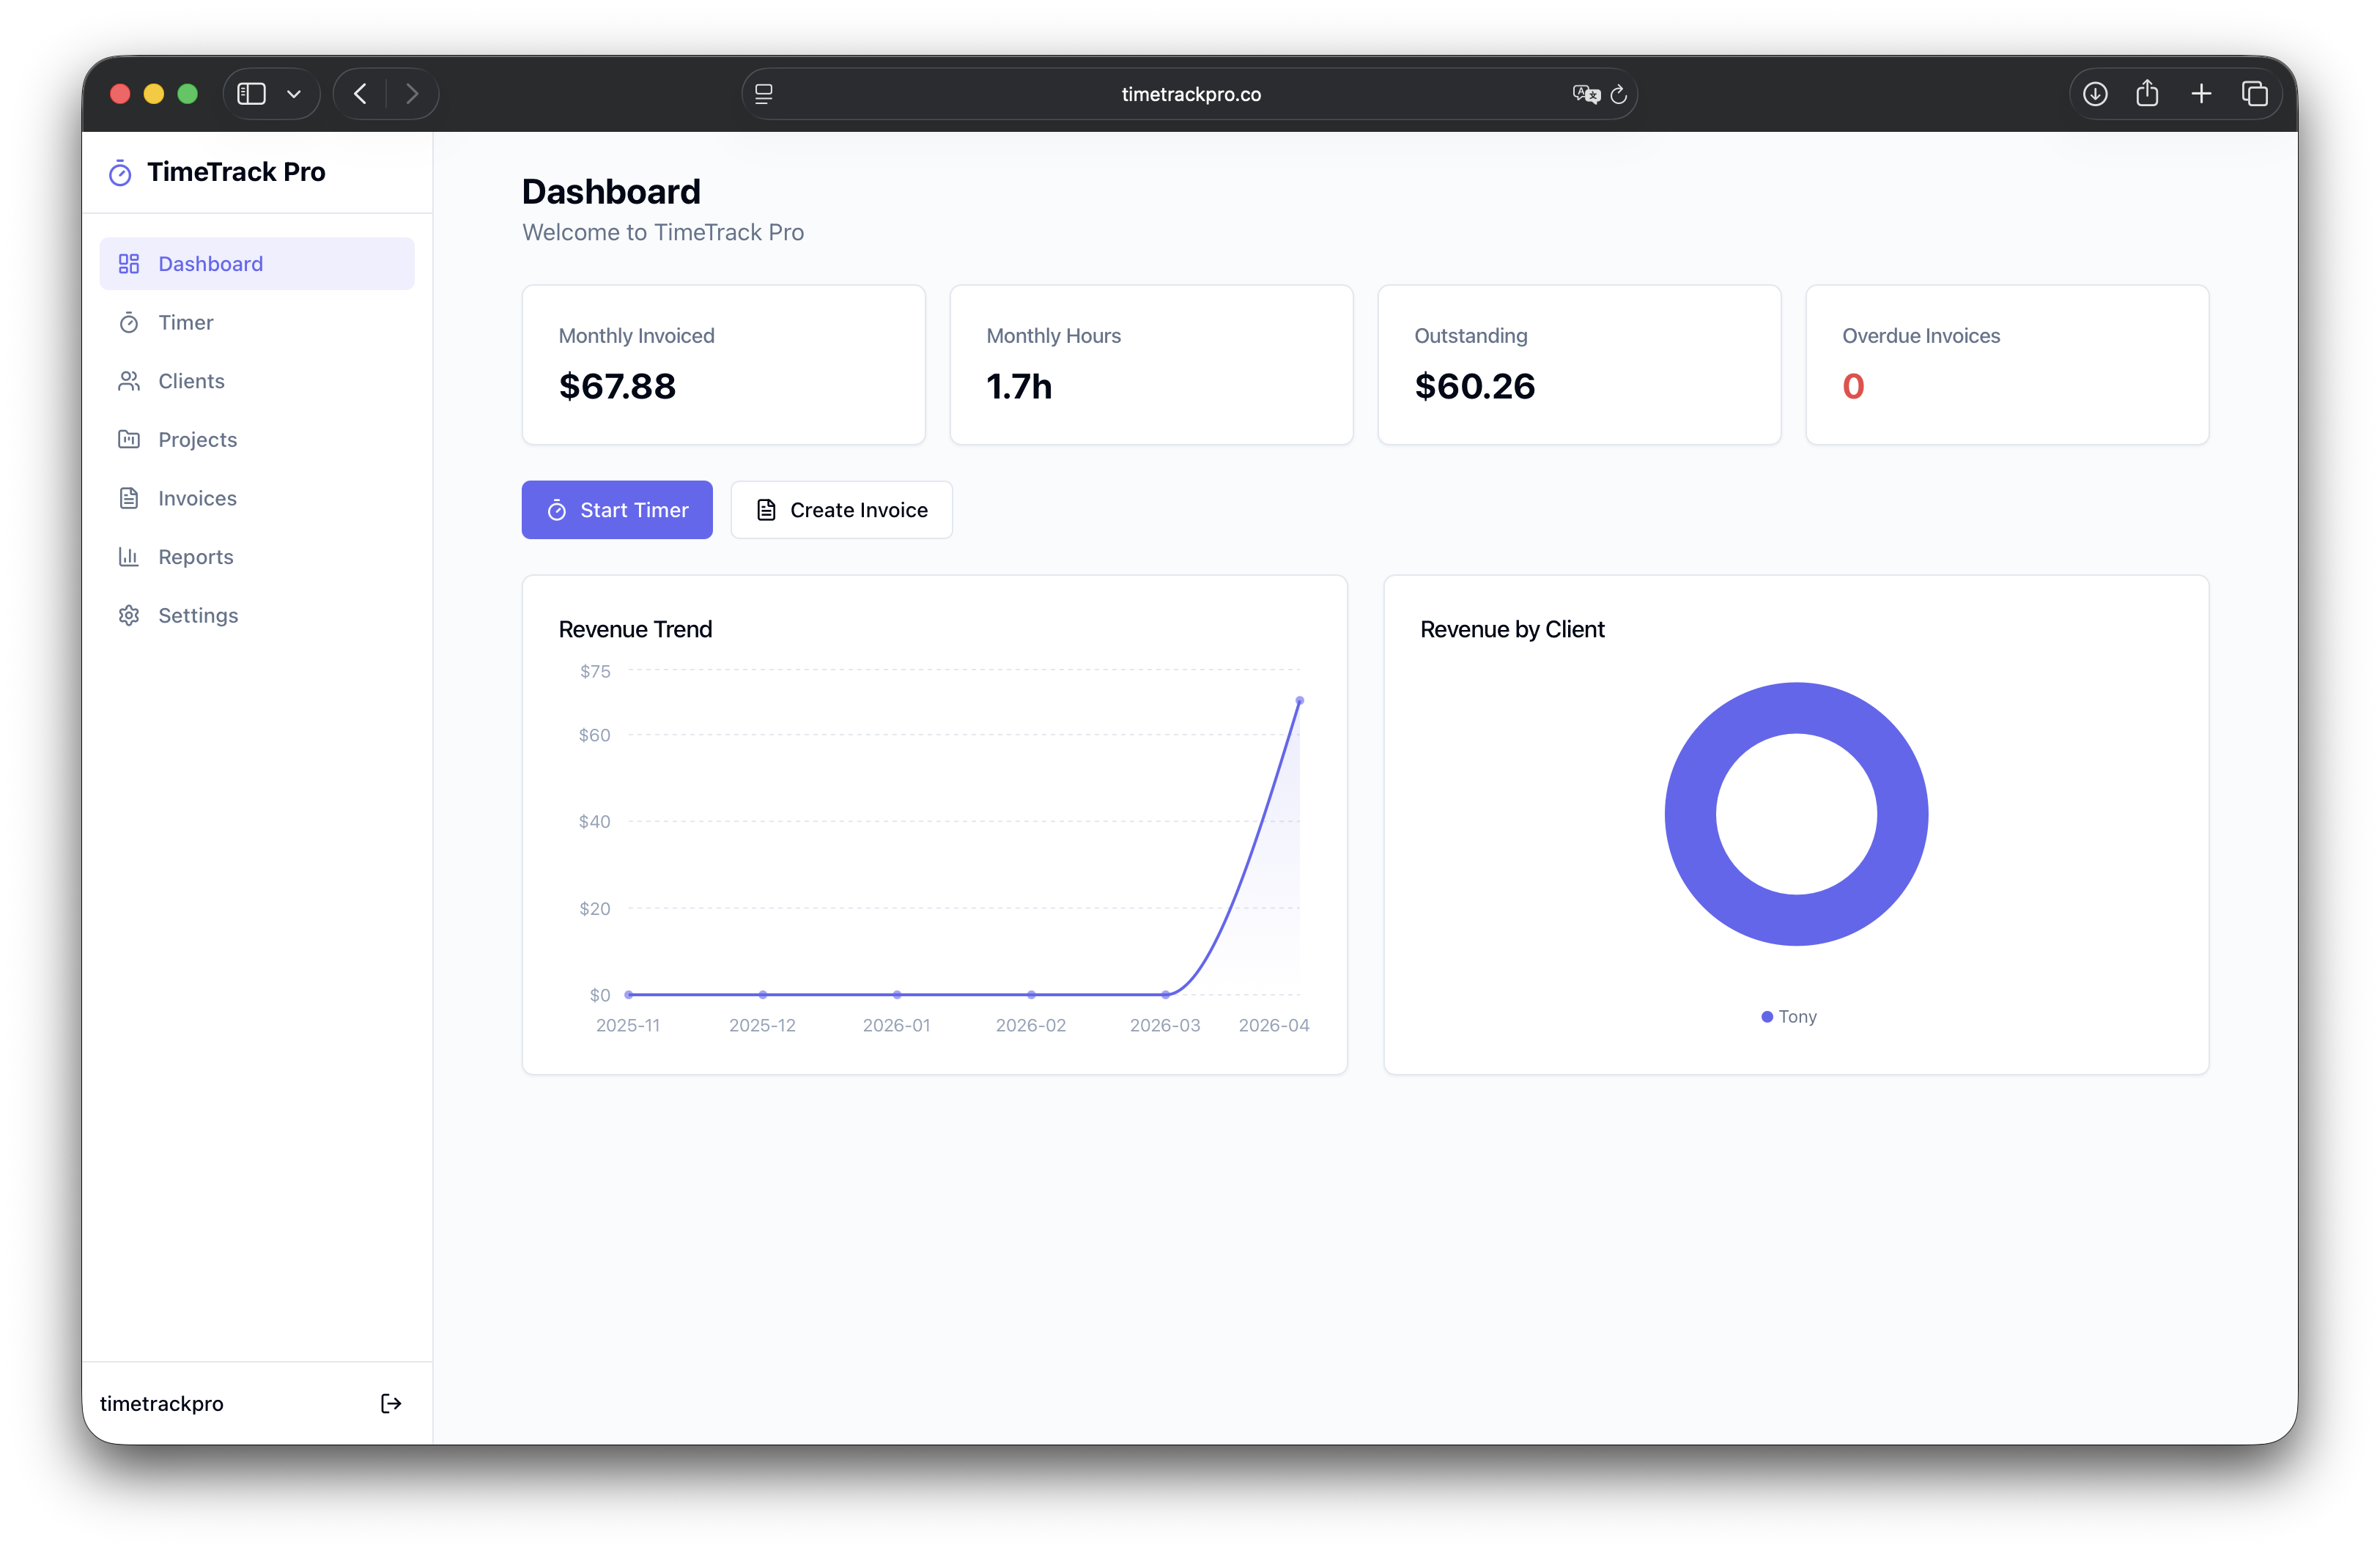Image resolution: width=2380 pixels, height=1553 pixels.
Task: Click the TimeTrack Pro stopwatch logo
Action: click(x=120, y=173)
